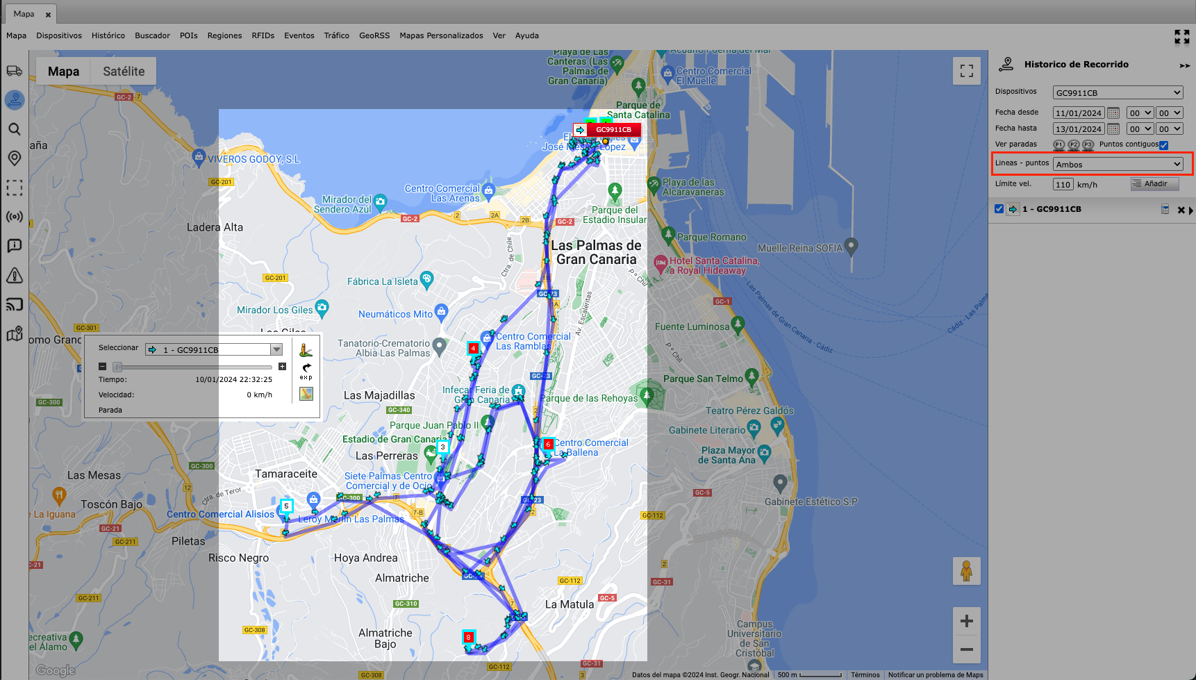Click the playback timeline slider handle
This screenshot has width=1196, height=680.
point(117,367)
